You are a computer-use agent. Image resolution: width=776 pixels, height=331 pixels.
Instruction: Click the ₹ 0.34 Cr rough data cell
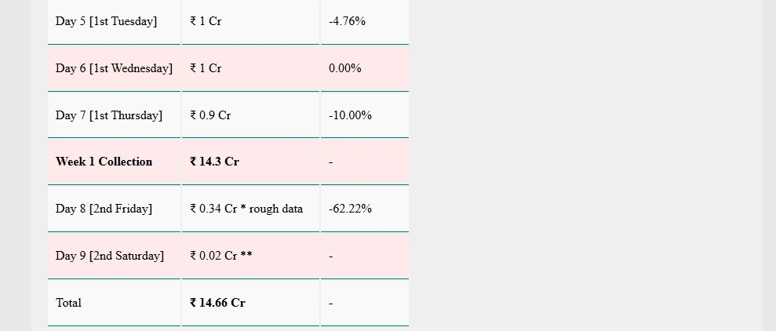tap(250, 209)
